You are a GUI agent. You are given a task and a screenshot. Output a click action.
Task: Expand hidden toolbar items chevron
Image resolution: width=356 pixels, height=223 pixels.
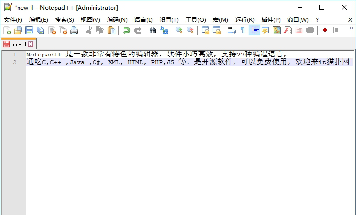[352, 28]
